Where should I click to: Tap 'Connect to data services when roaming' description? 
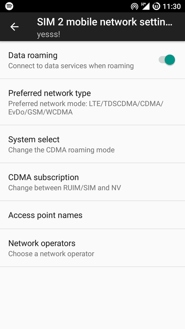click(71, 66)
